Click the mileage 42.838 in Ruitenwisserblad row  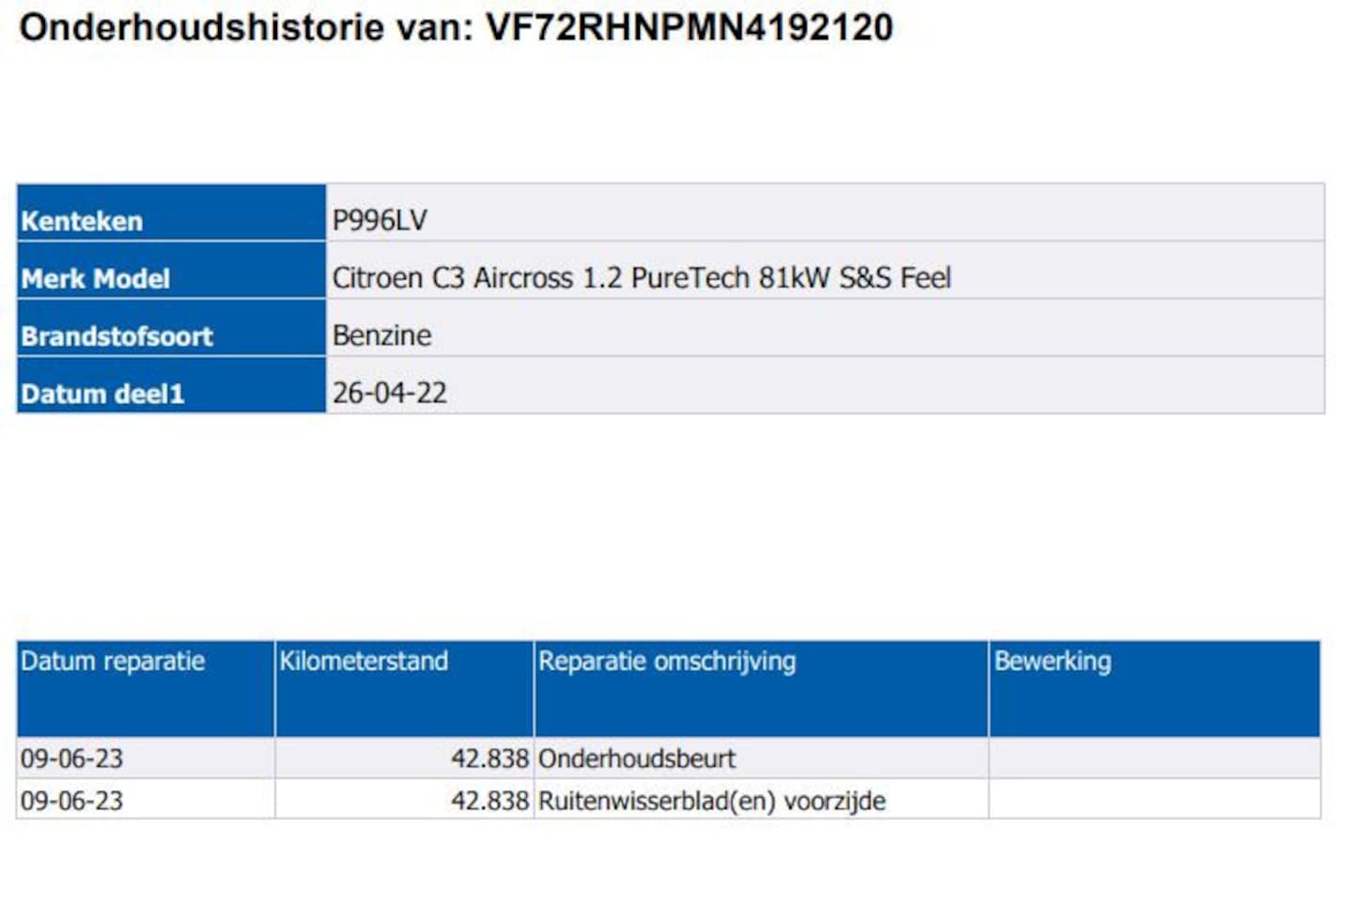[489, 801]
